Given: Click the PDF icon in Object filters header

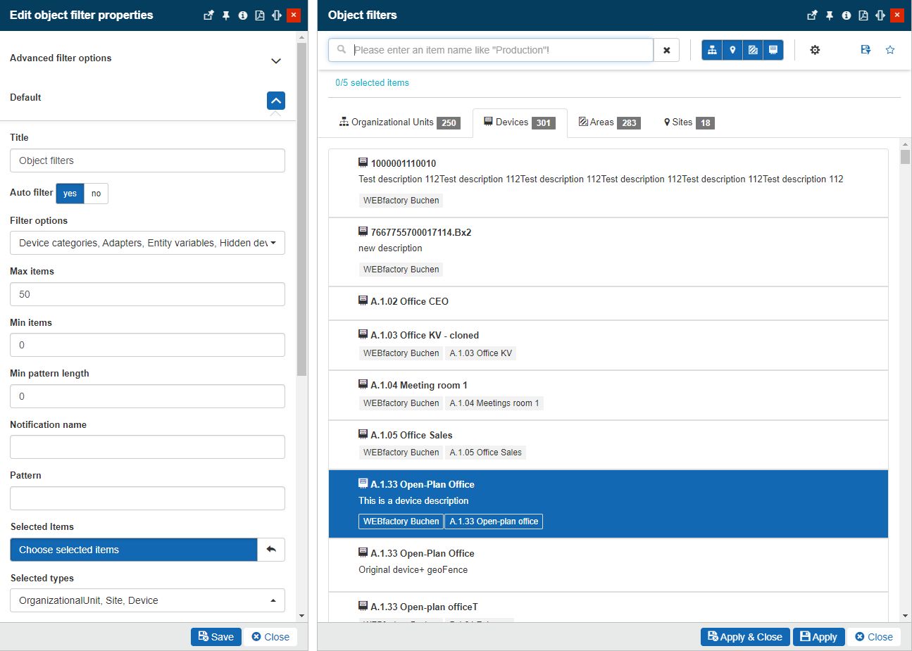Looking at the screenshot, I should (863, 15).
